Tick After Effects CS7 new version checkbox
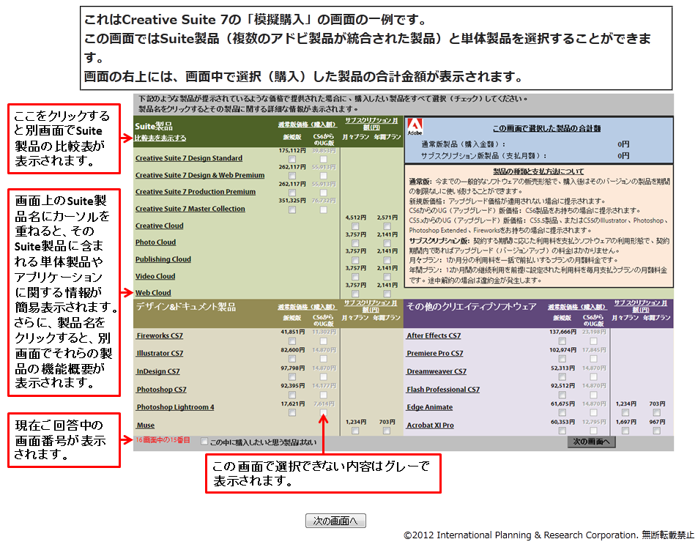Screen dimensions: 698x550 pos(563,341)
